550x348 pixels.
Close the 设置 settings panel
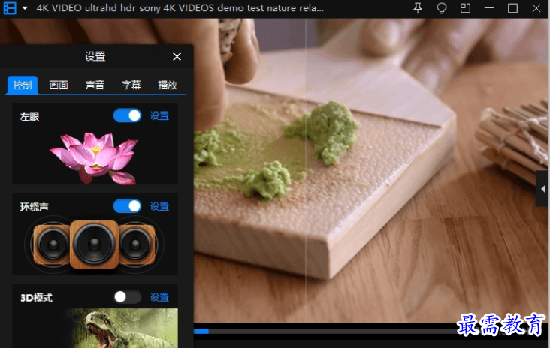(177, 57)
